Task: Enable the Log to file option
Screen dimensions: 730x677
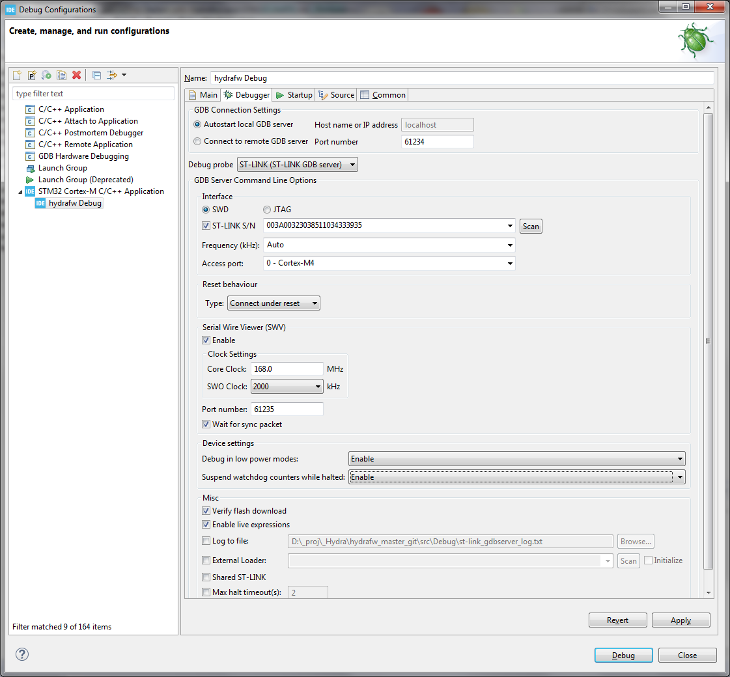Action: click(x=206, y=540)
